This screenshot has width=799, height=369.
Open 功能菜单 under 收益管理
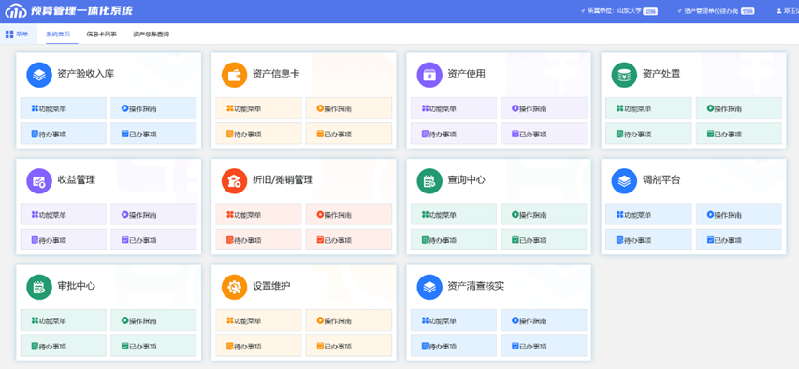pyautogui.click(x=64, y=214)
